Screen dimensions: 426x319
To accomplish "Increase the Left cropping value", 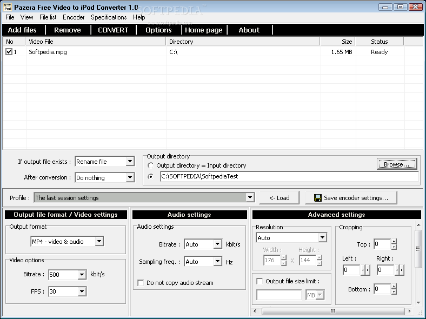I will 368,270.
